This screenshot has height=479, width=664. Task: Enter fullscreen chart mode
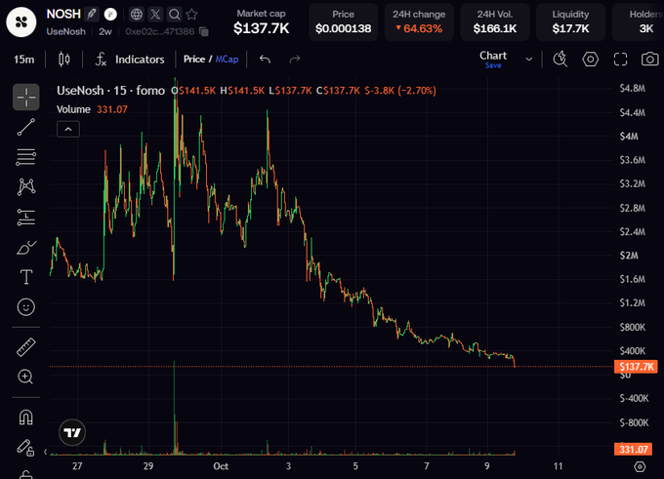[x=620, y=60]
